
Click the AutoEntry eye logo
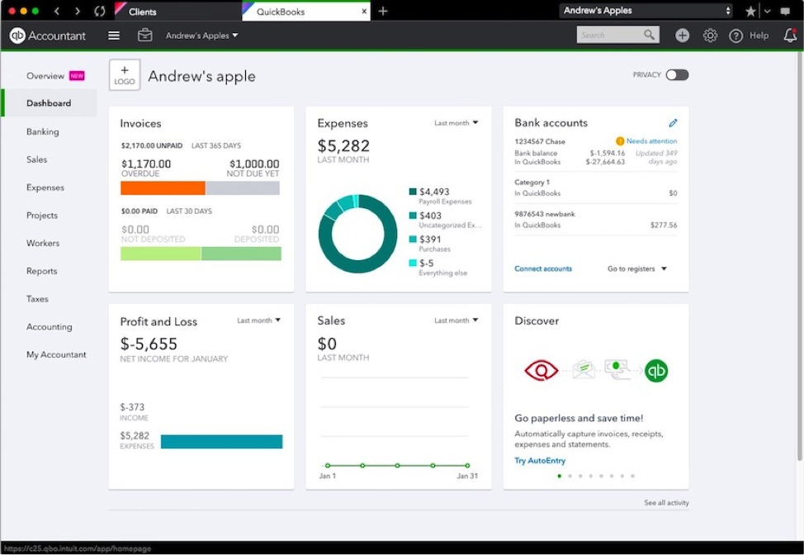[x=541, y=370]
